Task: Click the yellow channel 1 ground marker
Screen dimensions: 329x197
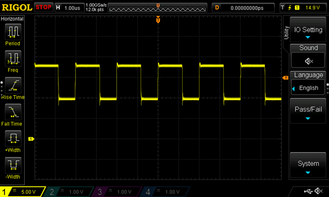Action: tap(31, 139)
